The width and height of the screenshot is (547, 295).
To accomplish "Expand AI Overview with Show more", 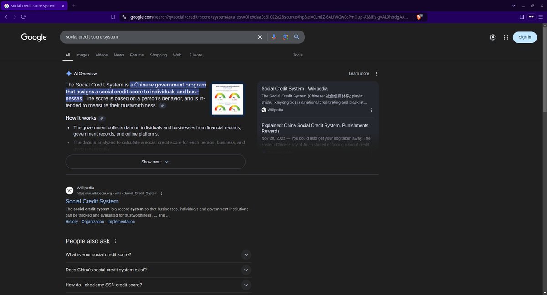I will coord(155,162).
